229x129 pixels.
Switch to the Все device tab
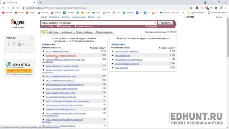click(44, 32)
